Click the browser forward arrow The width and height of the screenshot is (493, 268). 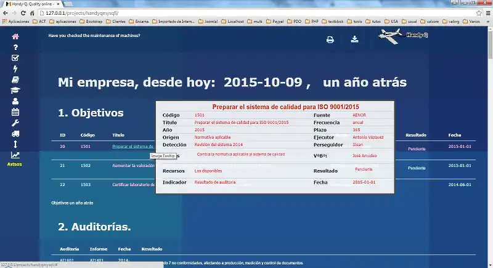pyautogui.click(x=14, y=13)
